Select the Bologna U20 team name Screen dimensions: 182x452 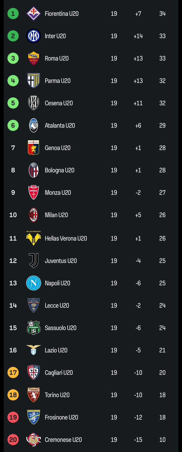tap(60, 170)
